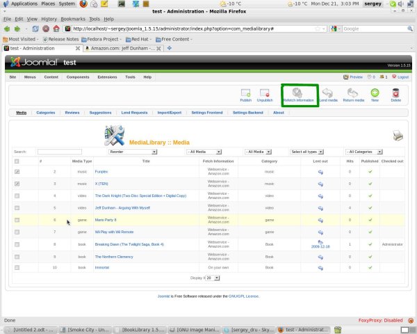Click the Unpublish toolbar icon

coord(265,93)
